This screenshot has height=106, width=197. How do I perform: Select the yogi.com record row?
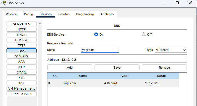click(x=113, y=83)
